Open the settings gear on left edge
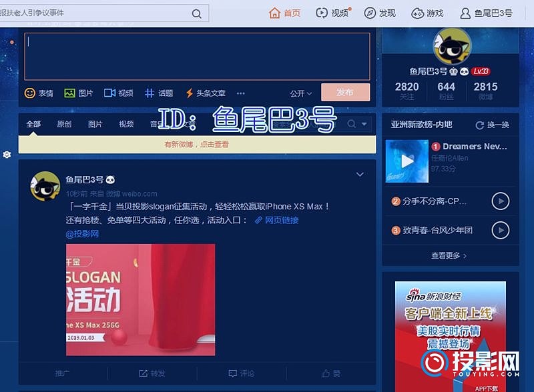 click(x=7, y=155)
